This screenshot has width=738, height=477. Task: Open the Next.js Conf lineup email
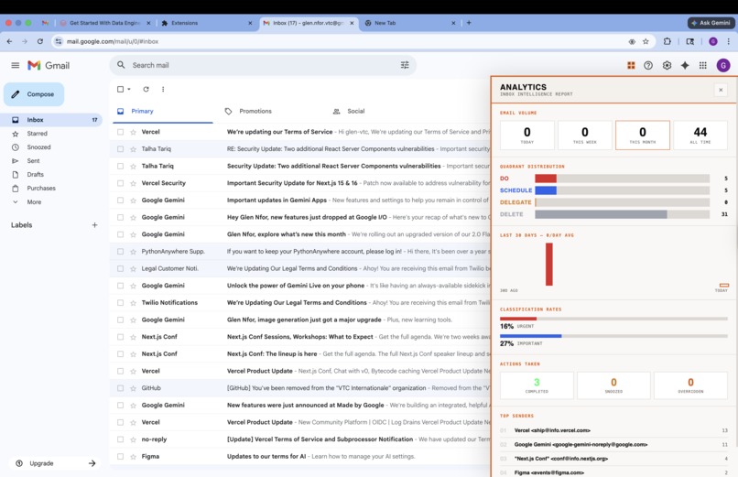(x=301, y=353)
